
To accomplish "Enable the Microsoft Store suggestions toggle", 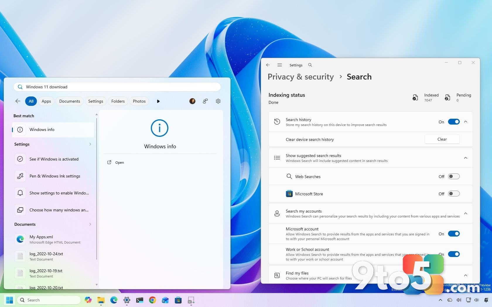I will pyautogui.click(x=454, y=194).
